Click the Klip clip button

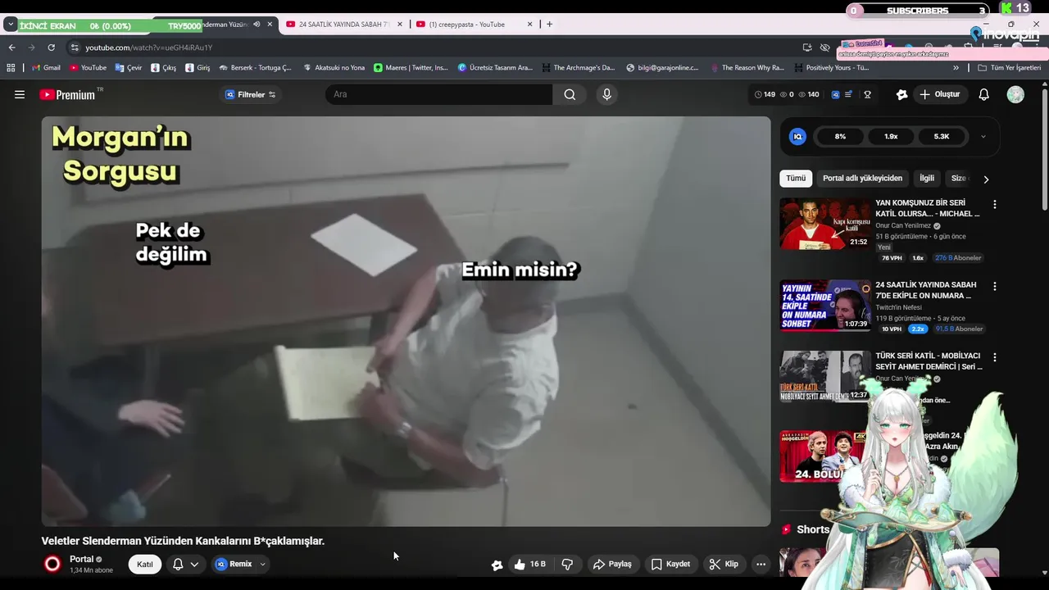724,564
